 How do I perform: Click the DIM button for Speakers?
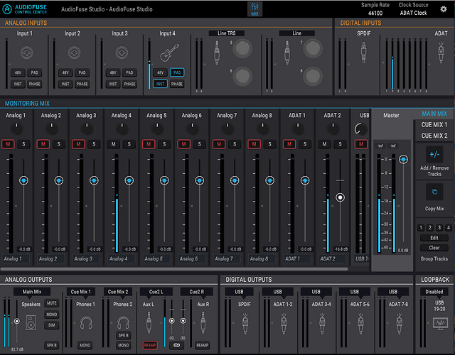point(52,325)
